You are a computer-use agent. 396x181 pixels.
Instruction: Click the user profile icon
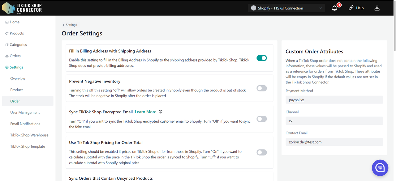(x=377, y=8)
